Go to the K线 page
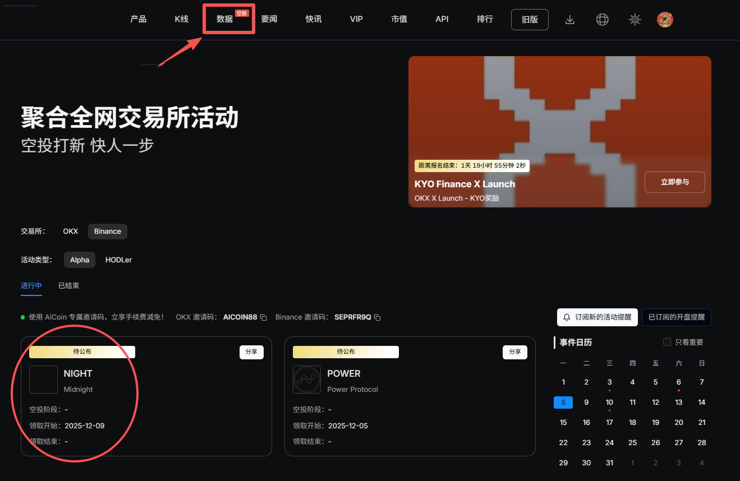 182,19
